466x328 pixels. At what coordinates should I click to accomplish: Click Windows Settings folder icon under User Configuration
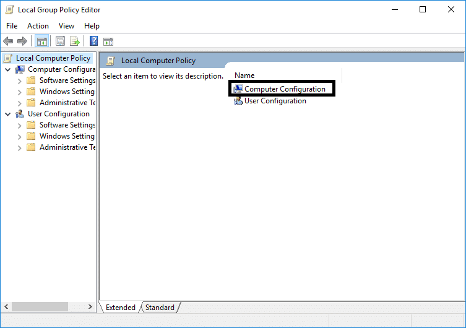tap(31, 136)
